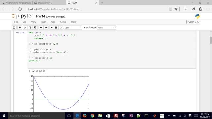Go forward in the browser
Image resolution: width=212 pixels, height=119 pixels.
12,9
